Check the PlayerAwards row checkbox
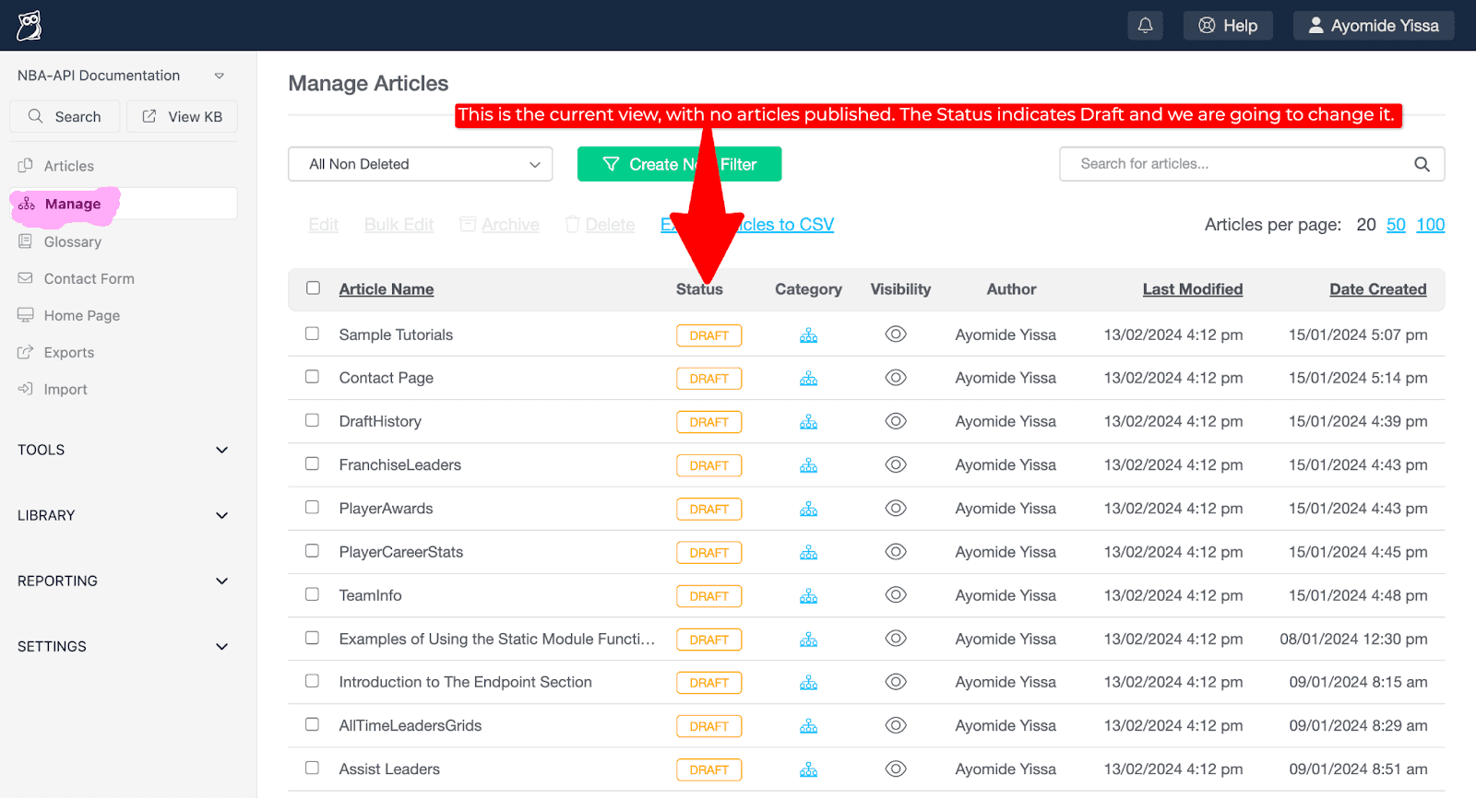1476x798 pixels. click(x=313, y=507)
